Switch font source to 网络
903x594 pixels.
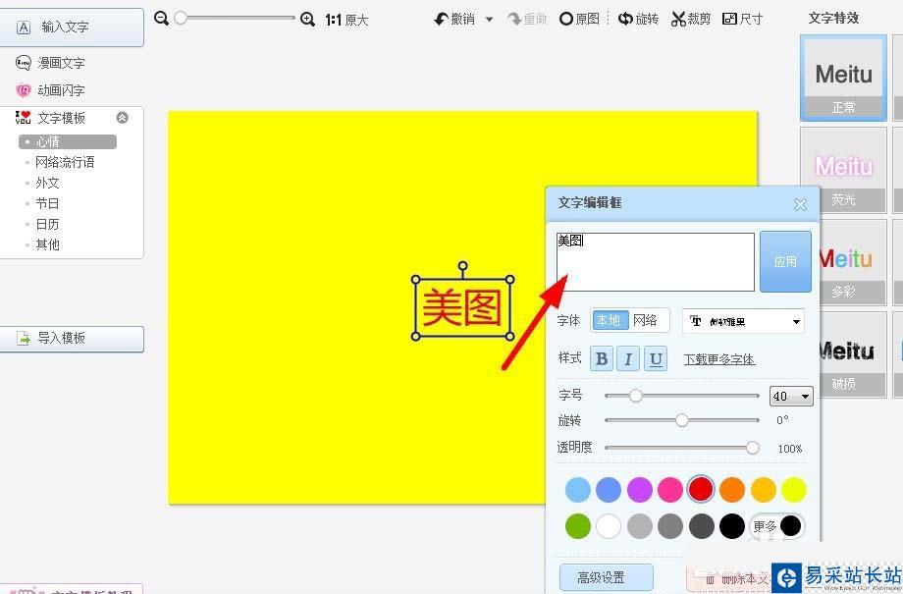645,320
